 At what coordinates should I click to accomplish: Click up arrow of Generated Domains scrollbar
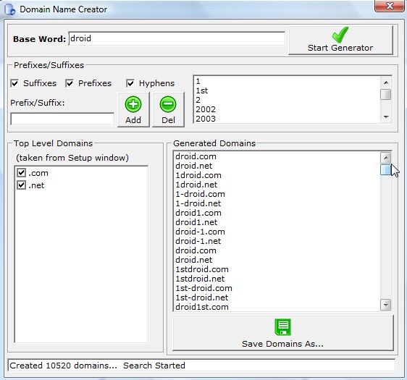click(x=386, y=158)
